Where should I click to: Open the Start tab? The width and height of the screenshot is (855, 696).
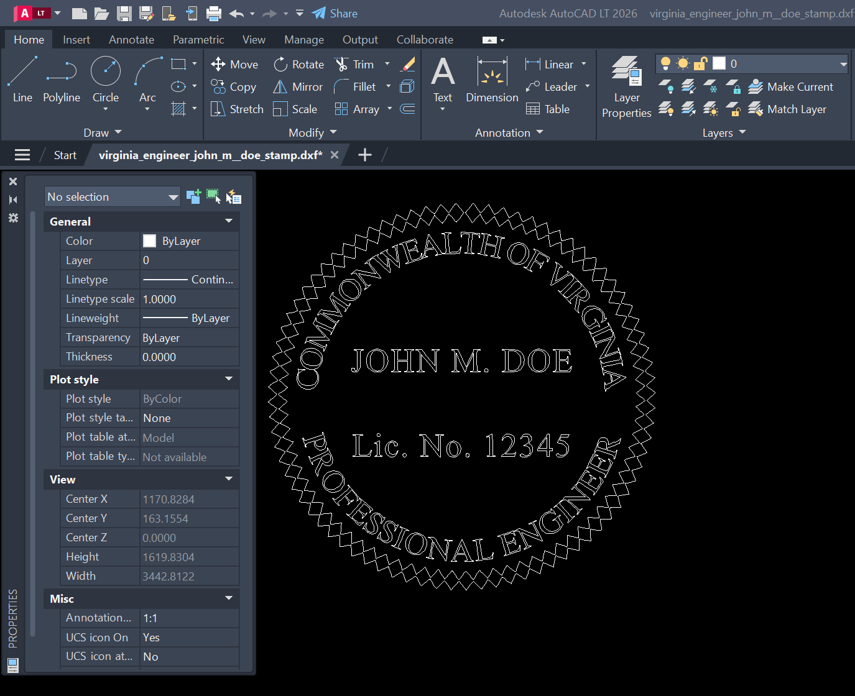tap(65, 155)
